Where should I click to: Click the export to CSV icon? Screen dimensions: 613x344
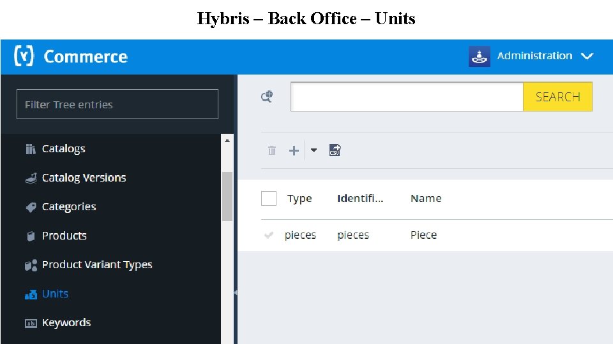click(x=335, y=150)
